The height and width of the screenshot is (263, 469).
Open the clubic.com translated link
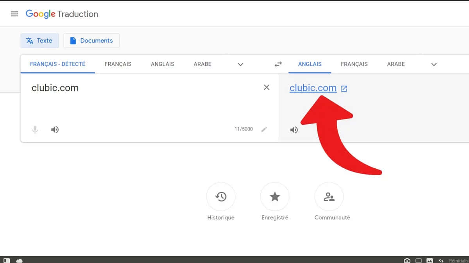click(313, 88)
